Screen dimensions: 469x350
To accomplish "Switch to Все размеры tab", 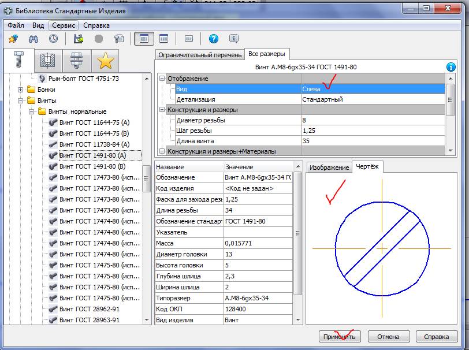I will point(267,54).
